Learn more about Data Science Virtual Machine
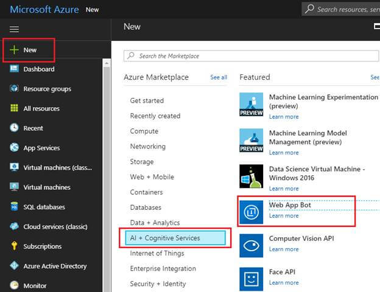This screenshot has height=292, width=380. [x=284, y=189]
